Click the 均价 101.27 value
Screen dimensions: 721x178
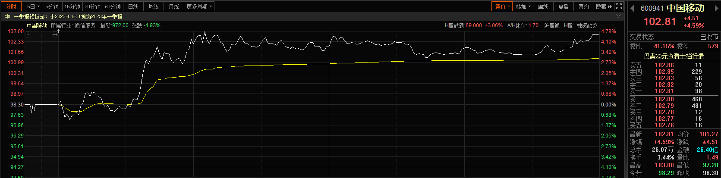[x=709, y=134]
